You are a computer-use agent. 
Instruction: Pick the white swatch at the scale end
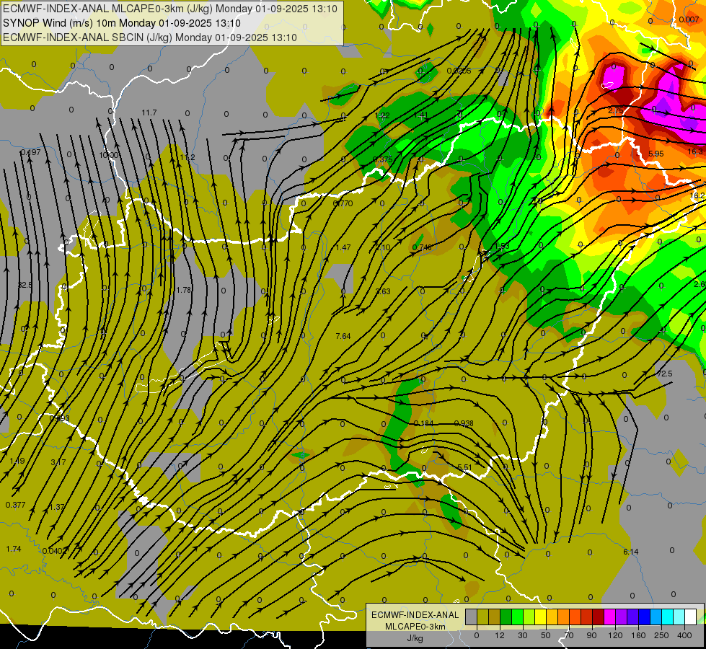(691, 617)
